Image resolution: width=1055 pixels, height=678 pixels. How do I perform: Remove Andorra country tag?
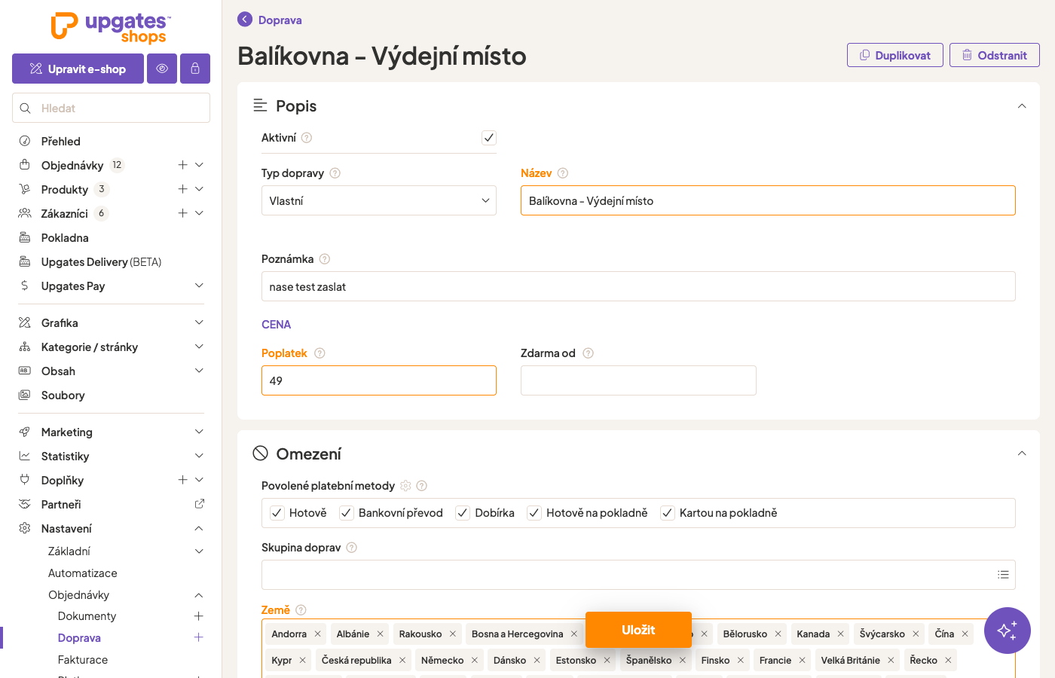[x=318, y=634]
